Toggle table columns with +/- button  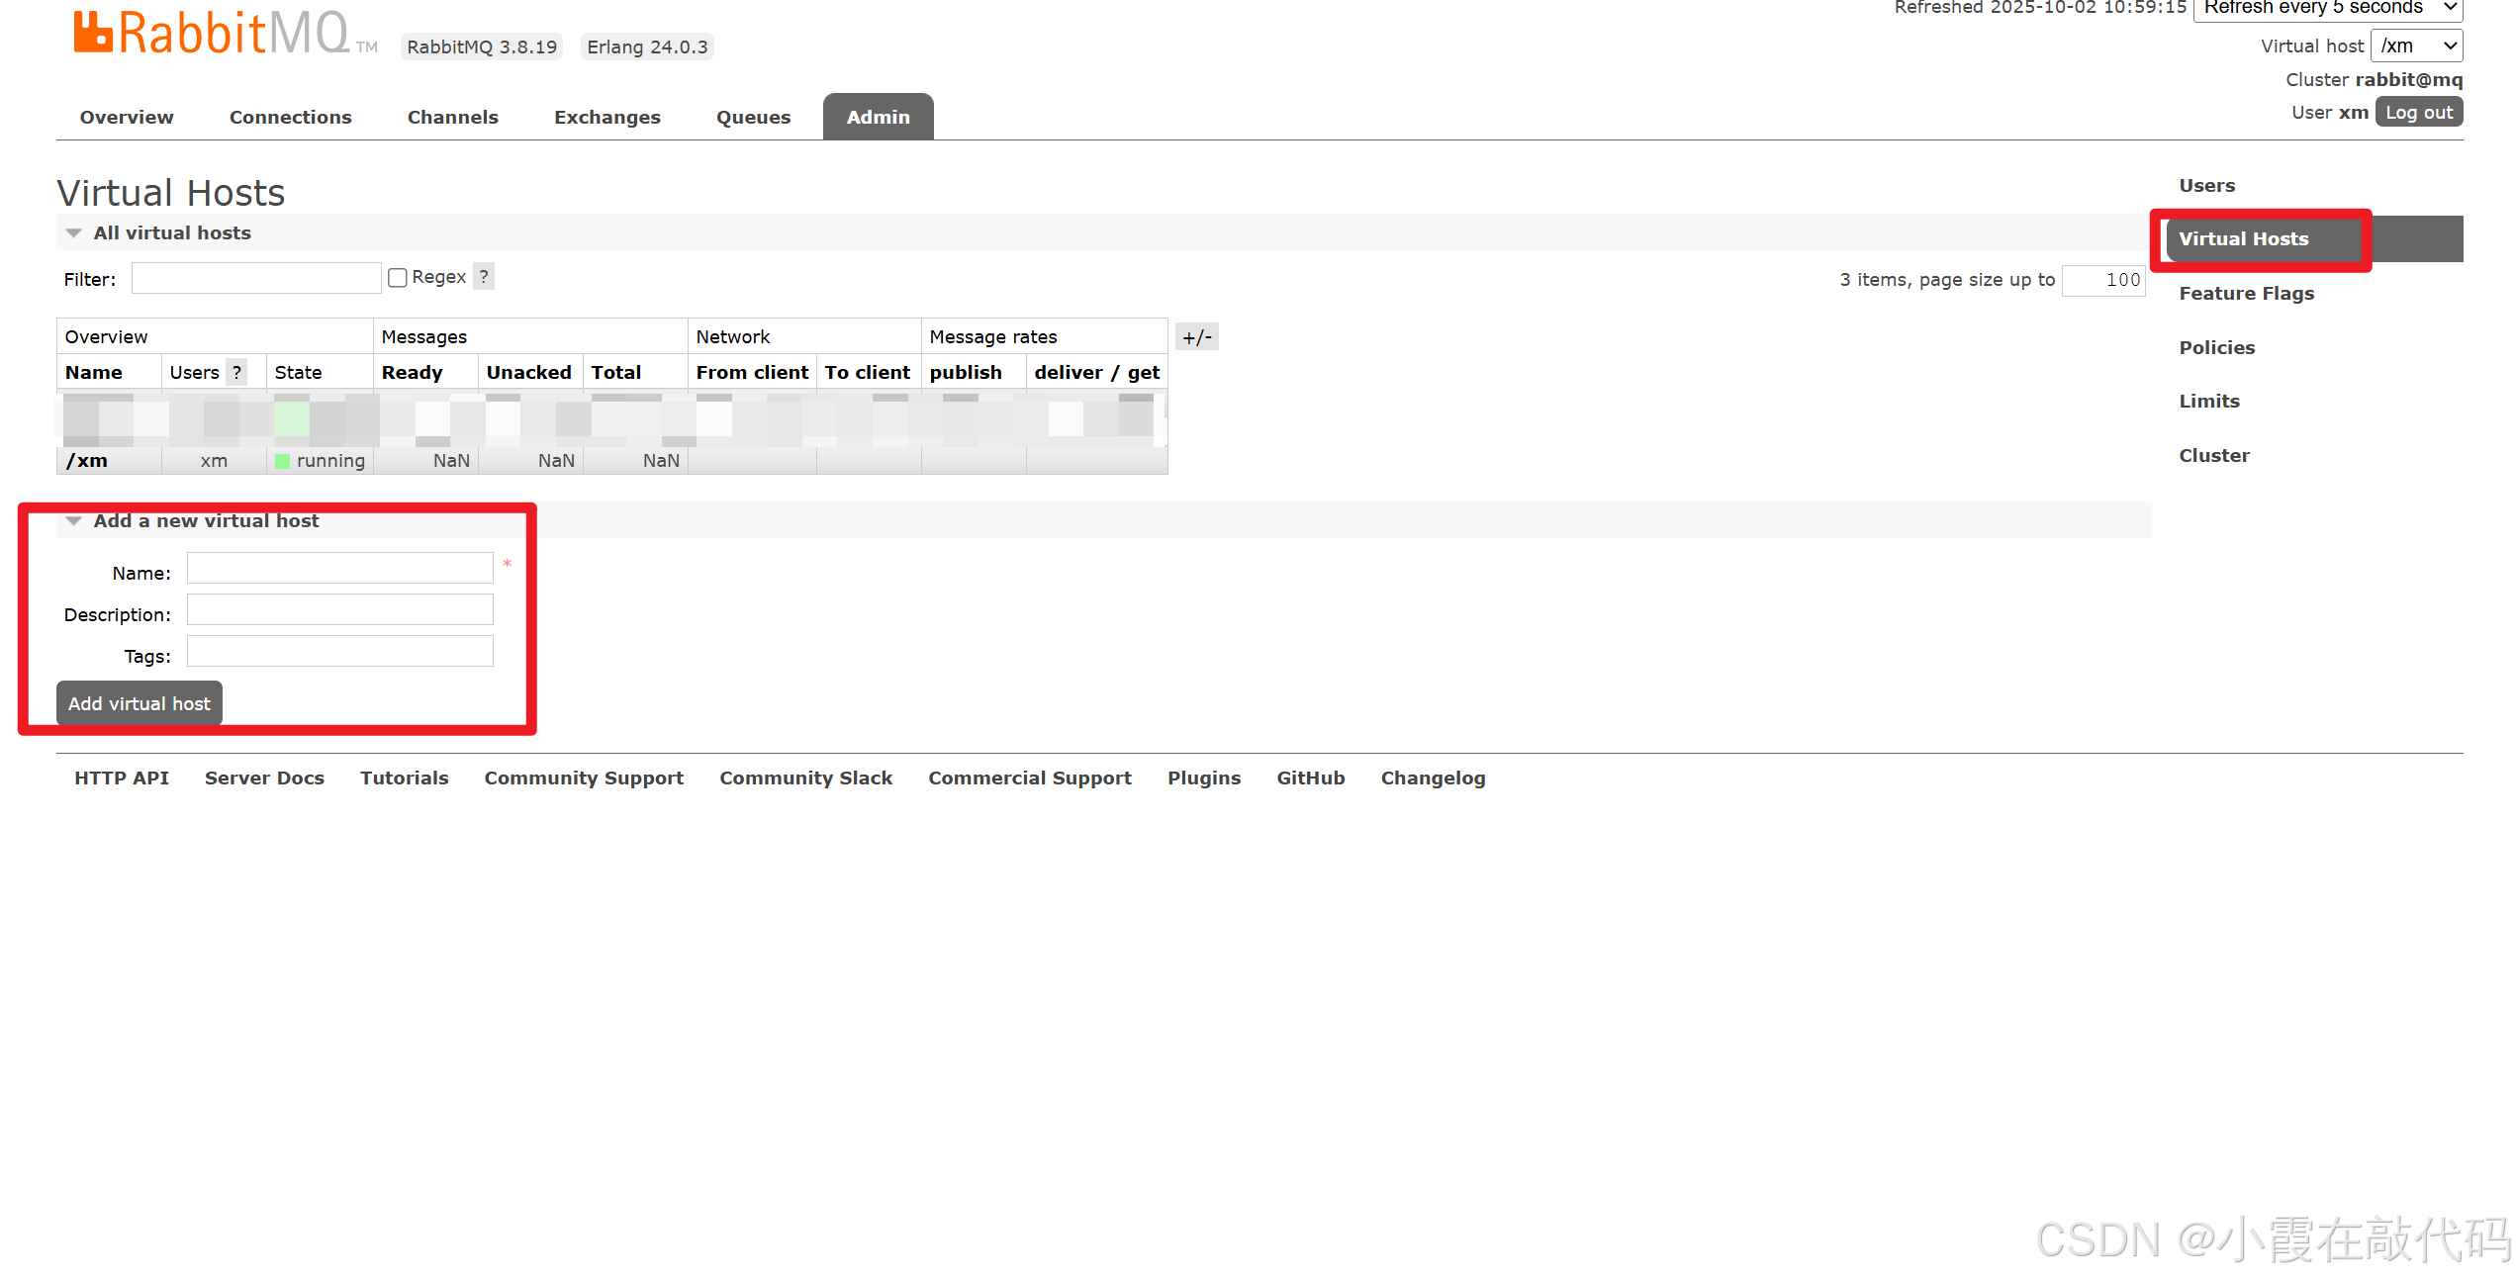[1196, 337]
